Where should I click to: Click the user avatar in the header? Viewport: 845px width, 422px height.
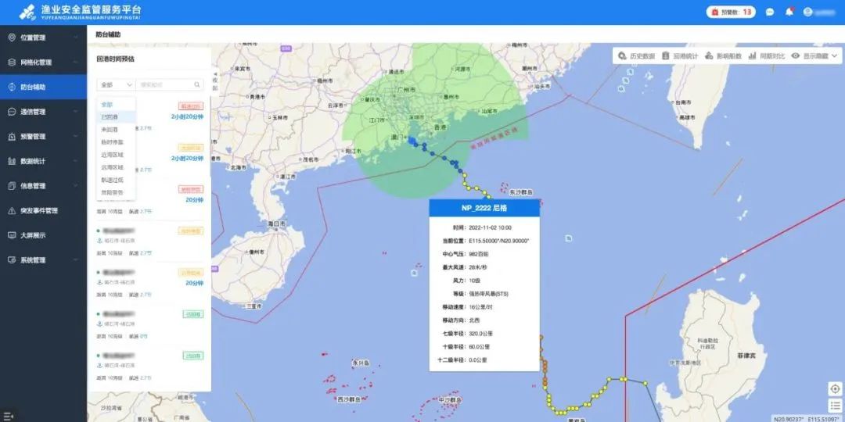click(x=807, y=12)
